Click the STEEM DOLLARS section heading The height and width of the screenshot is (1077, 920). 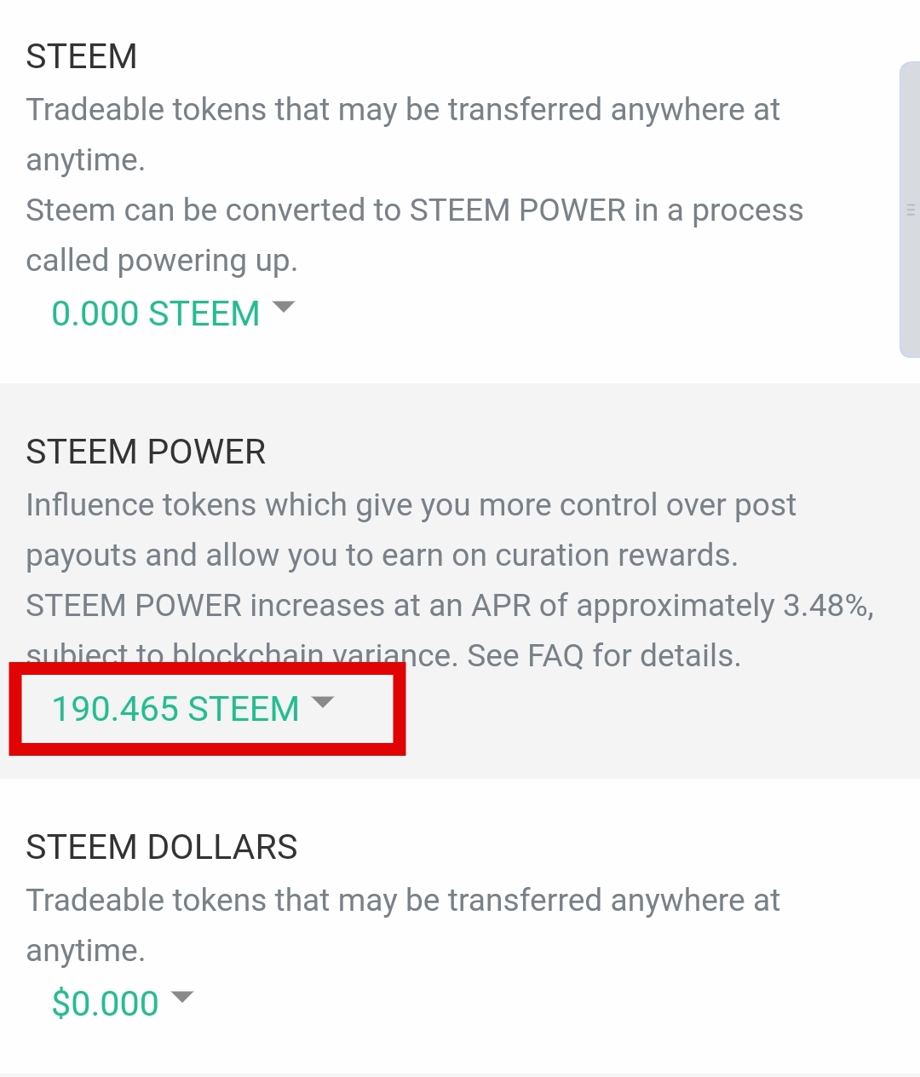[x=162, y=847]
